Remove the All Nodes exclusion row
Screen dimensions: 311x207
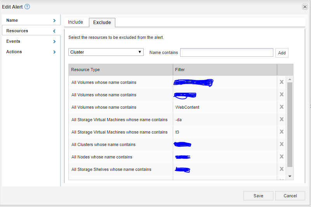click(x=281, y=157)
